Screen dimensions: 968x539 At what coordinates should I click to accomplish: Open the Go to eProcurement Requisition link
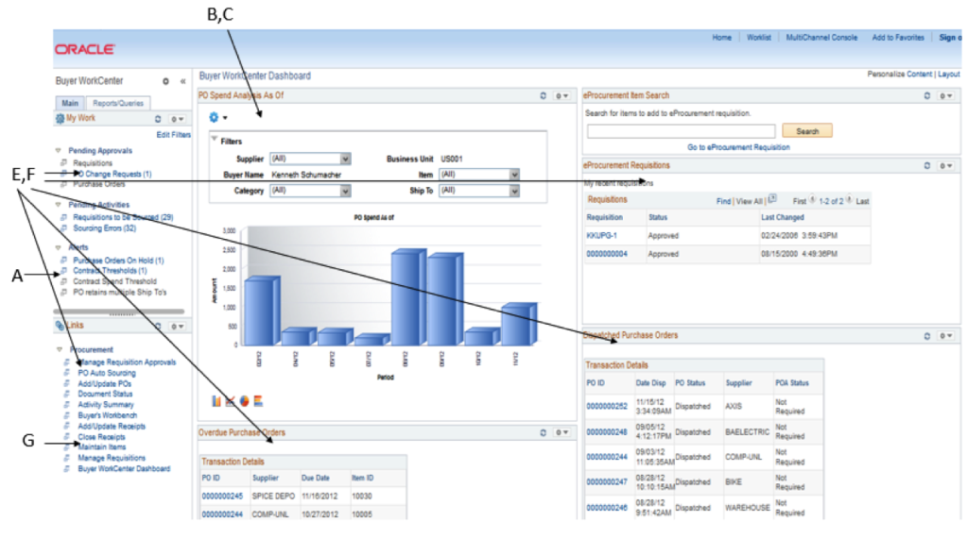(x=738, y=147)
